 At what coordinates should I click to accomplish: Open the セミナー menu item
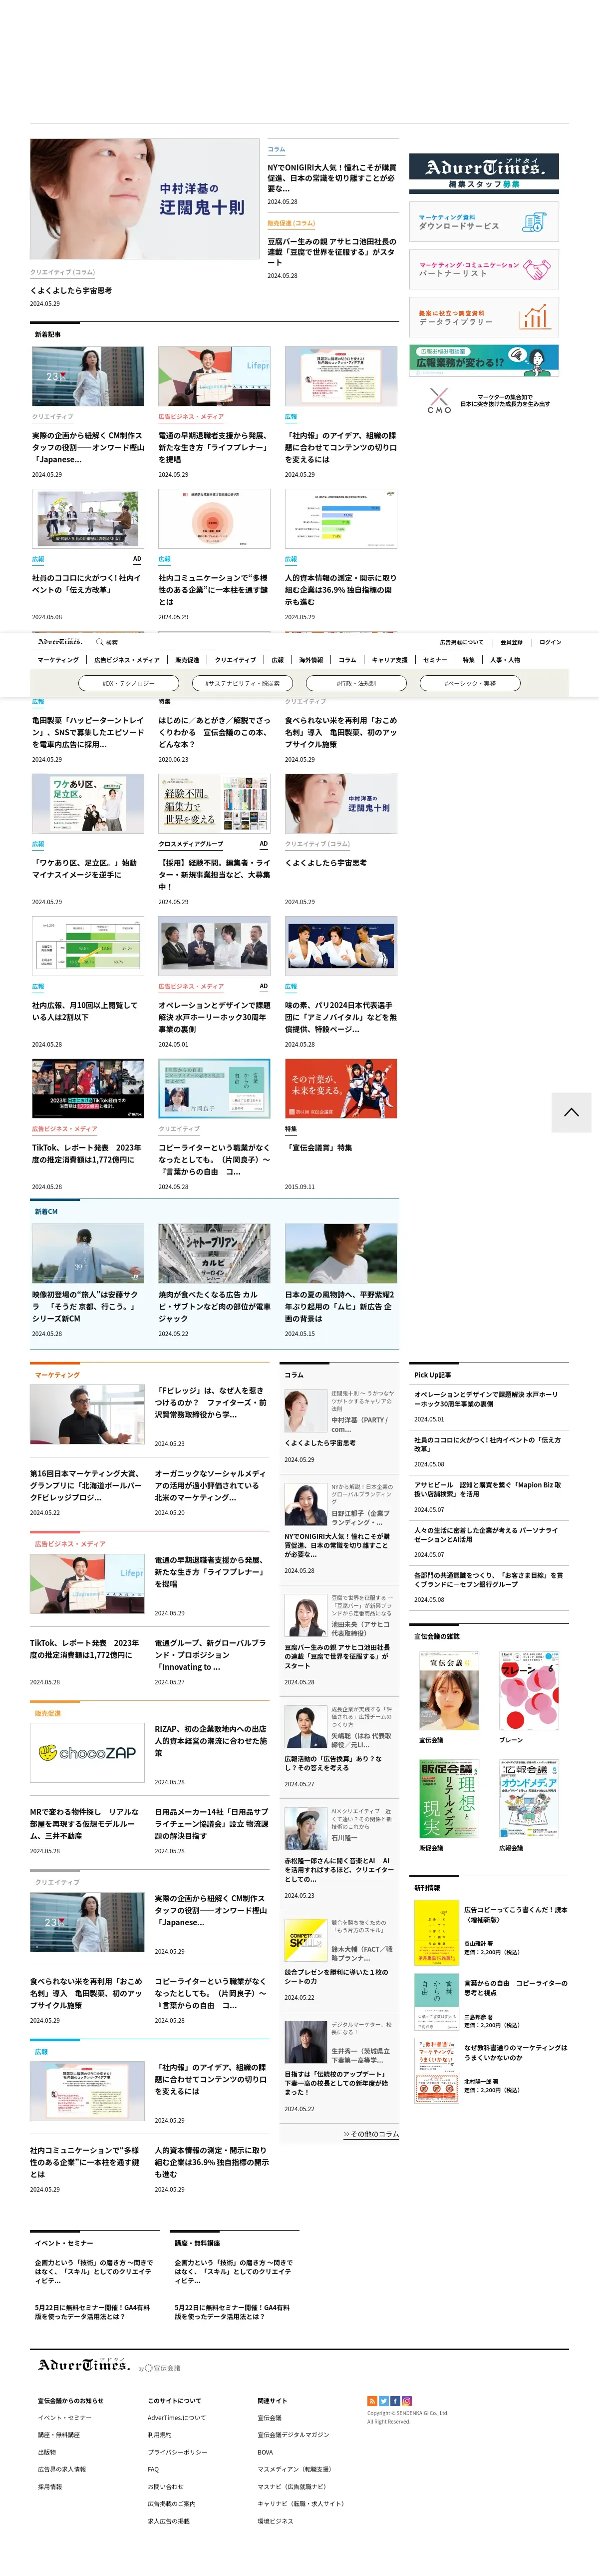(x=434, y=659)
